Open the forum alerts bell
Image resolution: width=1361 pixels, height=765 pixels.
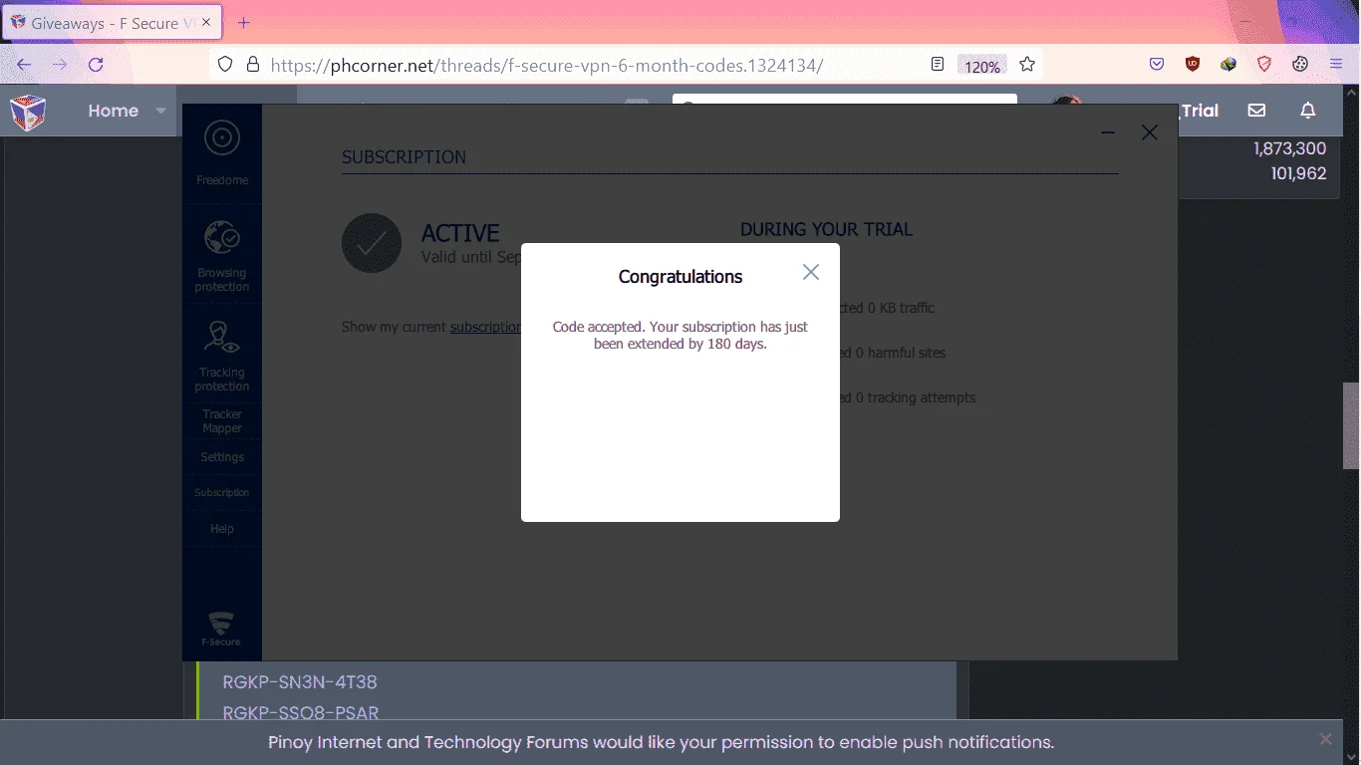tap(1308, 111)
